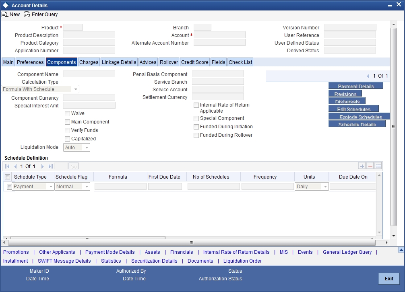Go to first schedule definition page
The height and width of the screenshot is (292, 405).
(7, 167)
